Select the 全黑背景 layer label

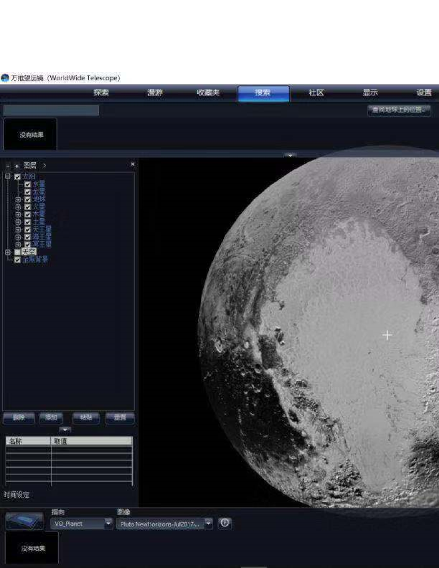(x=35, y=260)
